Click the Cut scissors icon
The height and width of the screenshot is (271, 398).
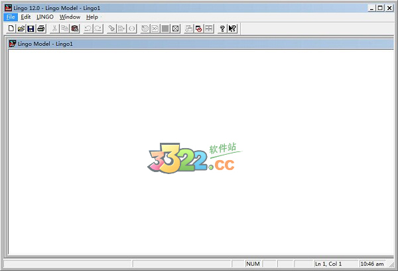coord(54,29)
